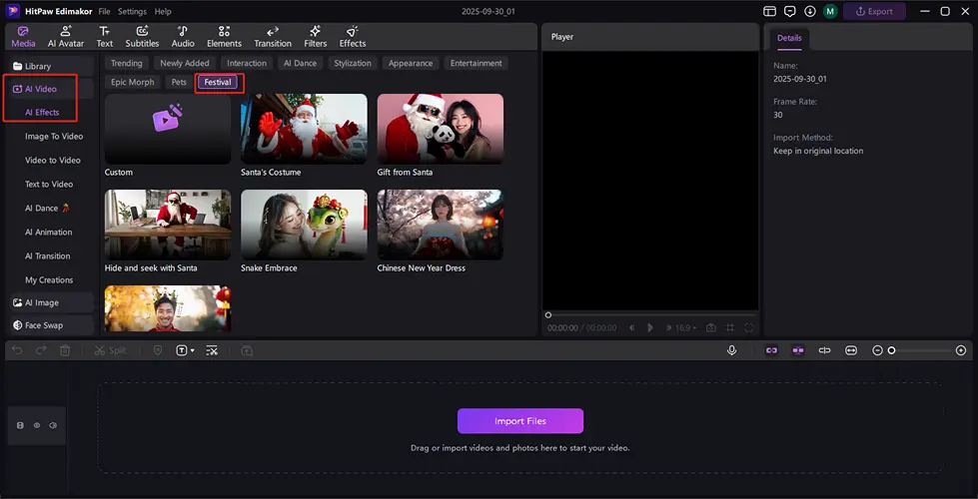Click the timeline zoom slider handle
The height and width of the screenshot is (499, 978).
click(892, 350)
